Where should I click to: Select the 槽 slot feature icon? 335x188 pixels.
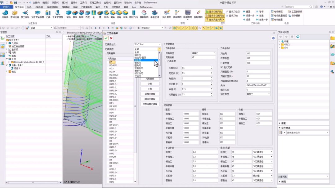pyautogui.click(x=100, y=14)
